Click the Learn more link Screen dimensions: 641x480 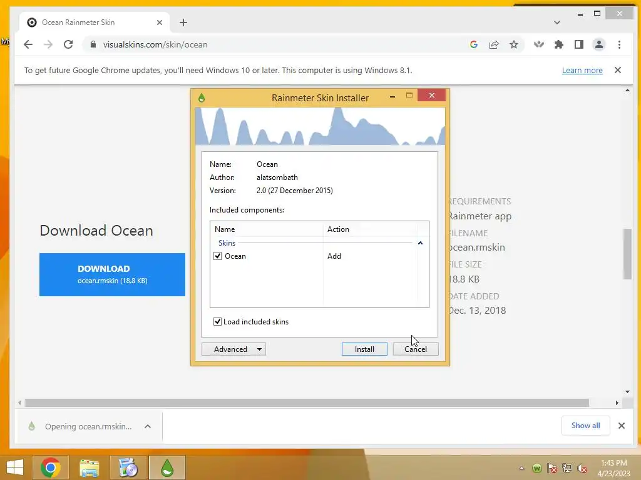582,70
